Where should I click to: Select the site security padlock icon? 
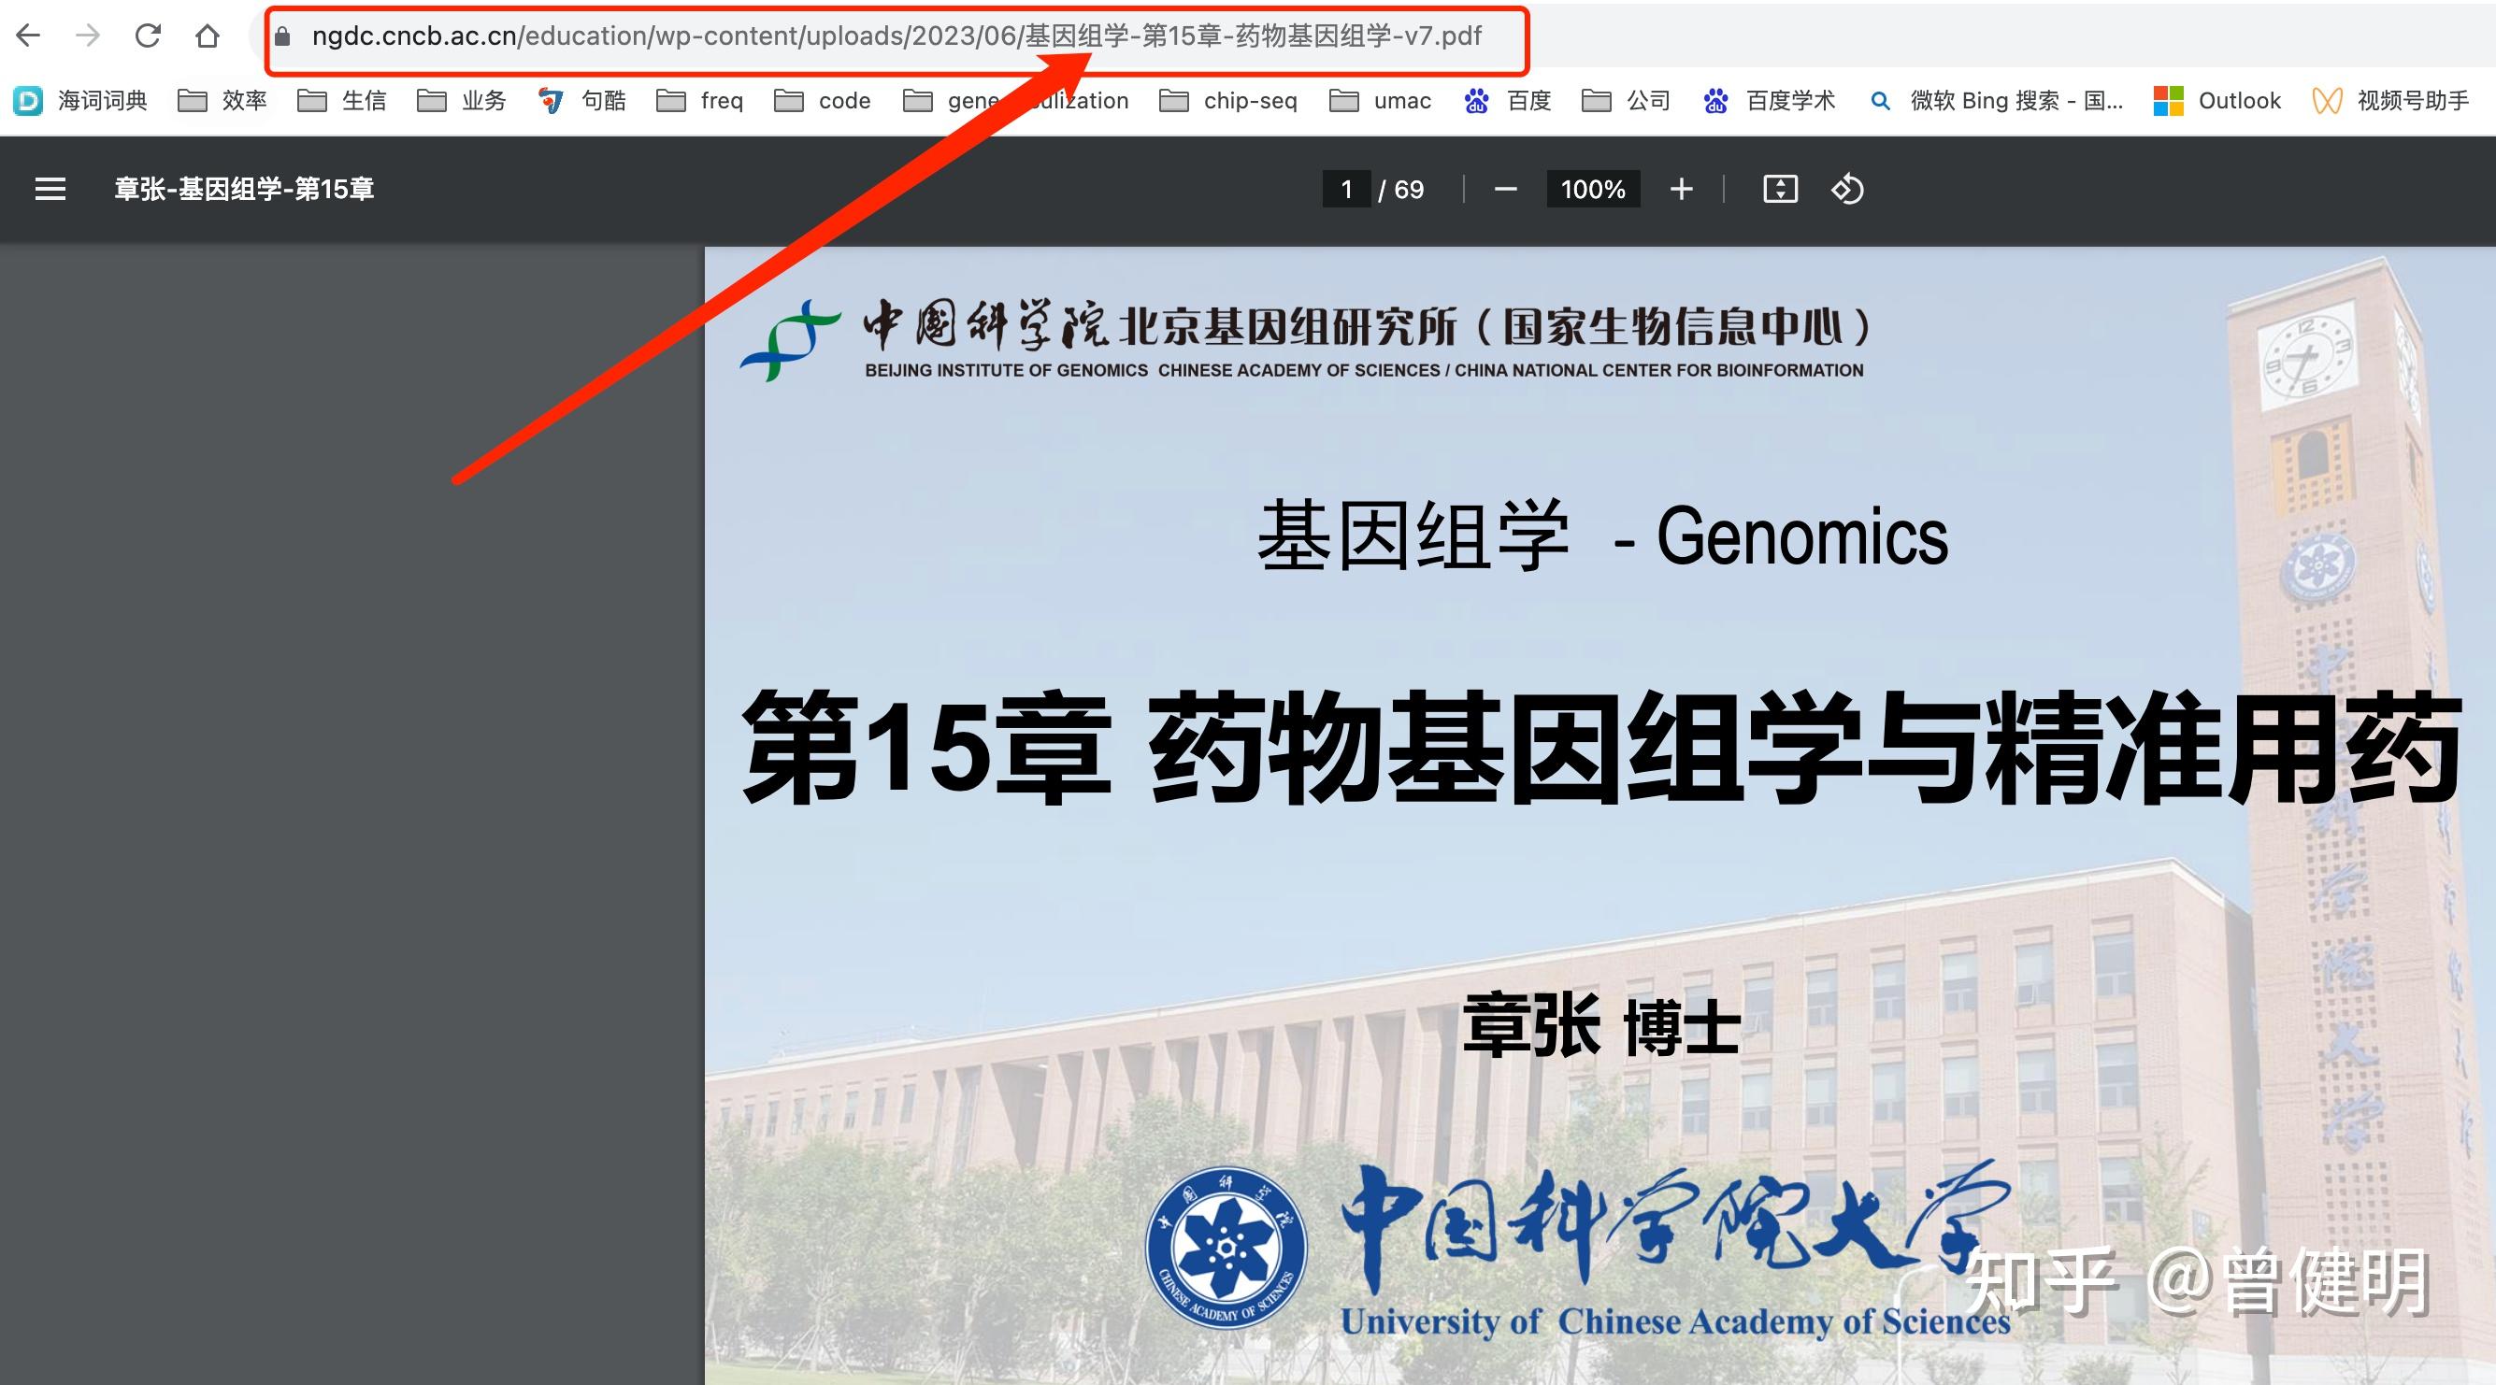pos(282,36)
